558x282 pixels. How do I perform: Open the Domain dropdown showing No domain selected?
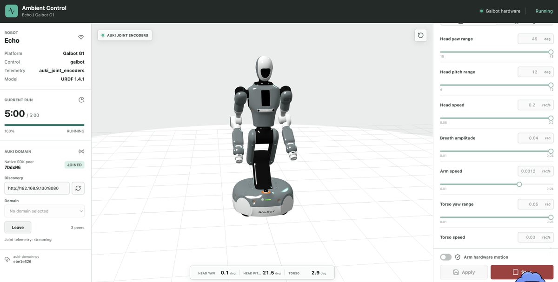(45, 211)
